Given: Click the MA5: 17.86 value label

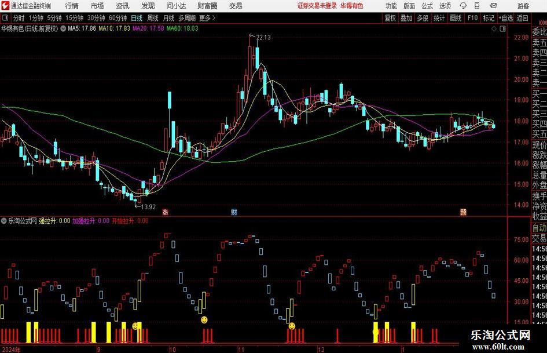Looking at the screenshot, I should [82, 28].
